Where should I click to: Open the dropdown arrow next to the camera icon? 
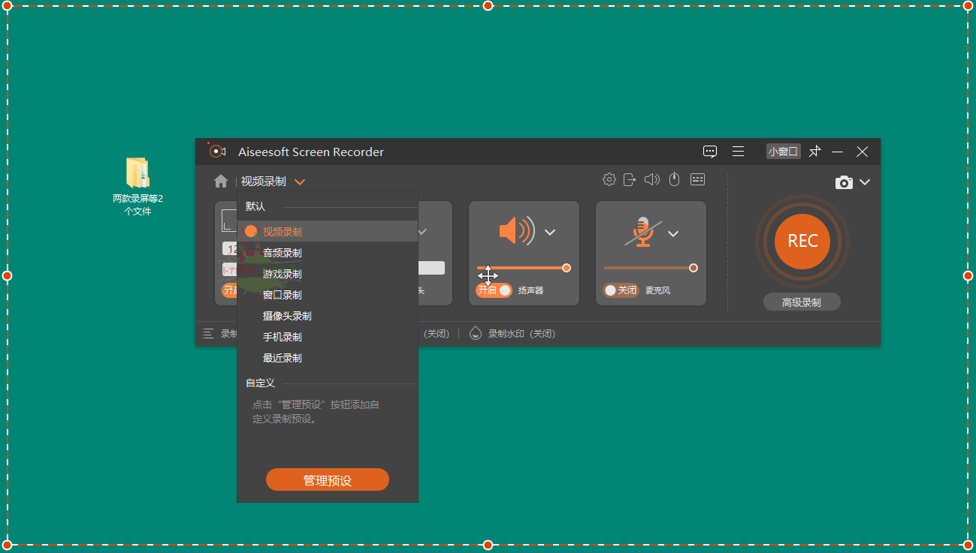[865, 182]
